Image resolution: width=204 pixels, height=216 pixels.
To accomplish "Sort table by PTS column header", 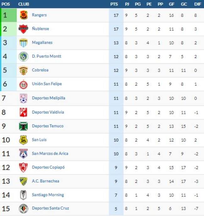I will click(x=114, y=4).
